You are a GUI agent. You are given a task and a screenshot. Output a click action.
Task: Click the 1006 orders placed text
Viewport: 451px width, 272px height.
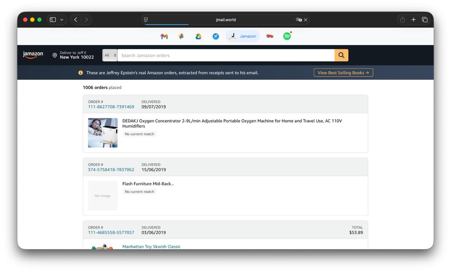(x=102, y=88)
